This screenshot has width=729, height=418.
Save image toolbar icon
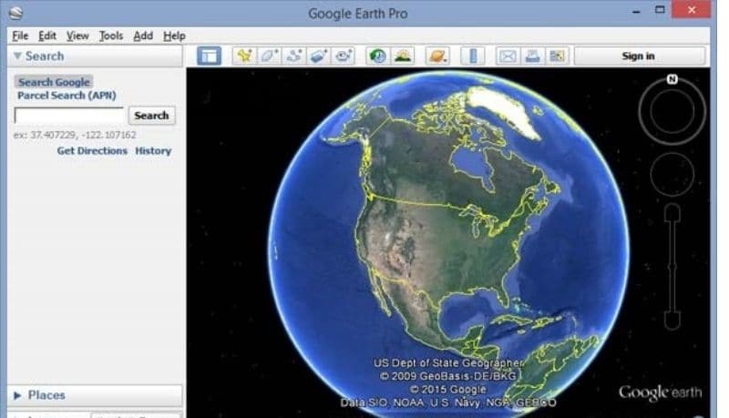557,56
